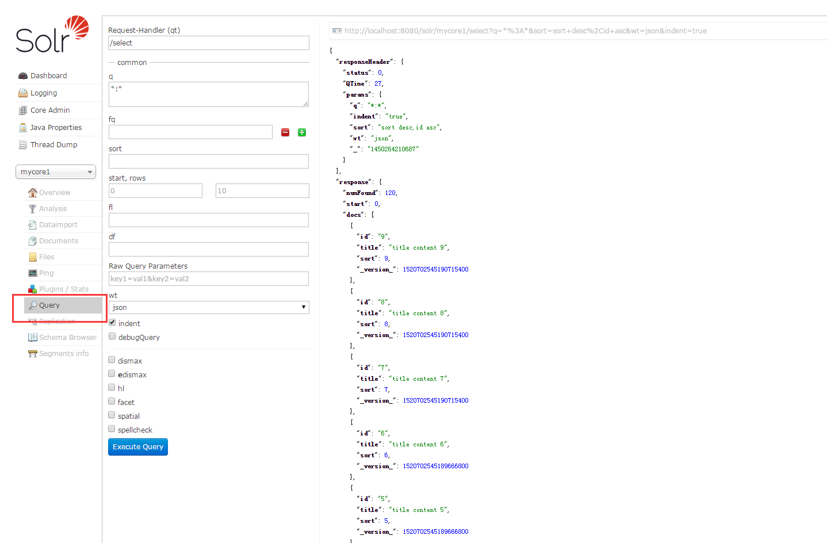The width and height of the screenshot is (827, 543).
Task: Open the wt format dropdown
Action: pos(209,308)
